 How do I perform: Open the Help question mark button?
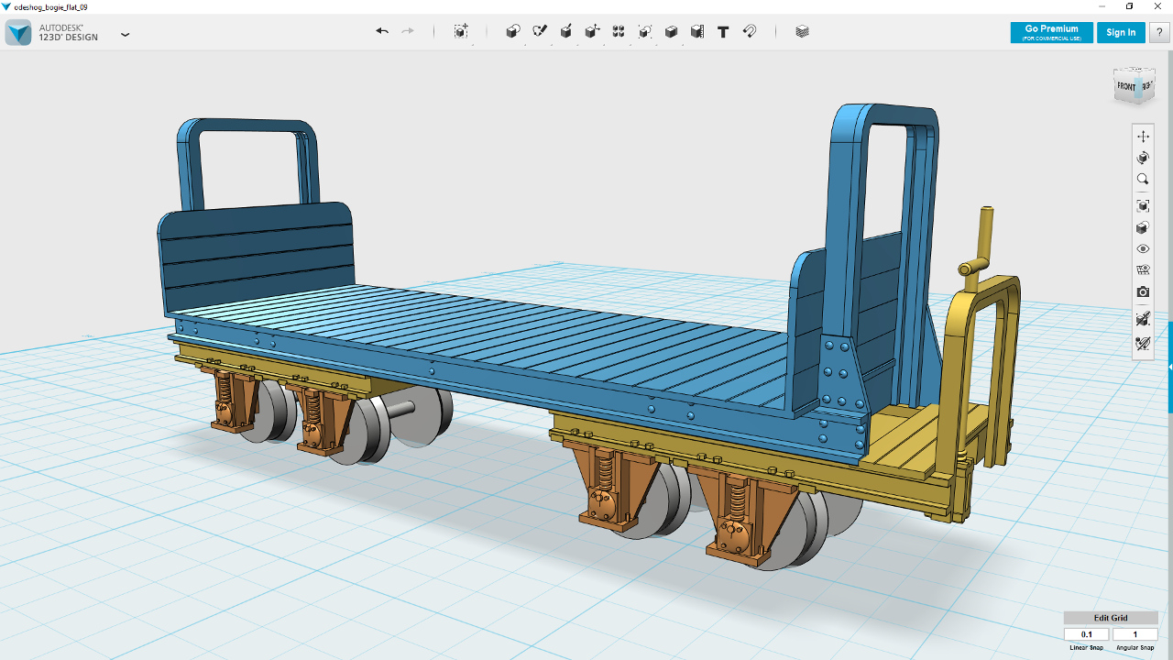[x=1159, y=32]
